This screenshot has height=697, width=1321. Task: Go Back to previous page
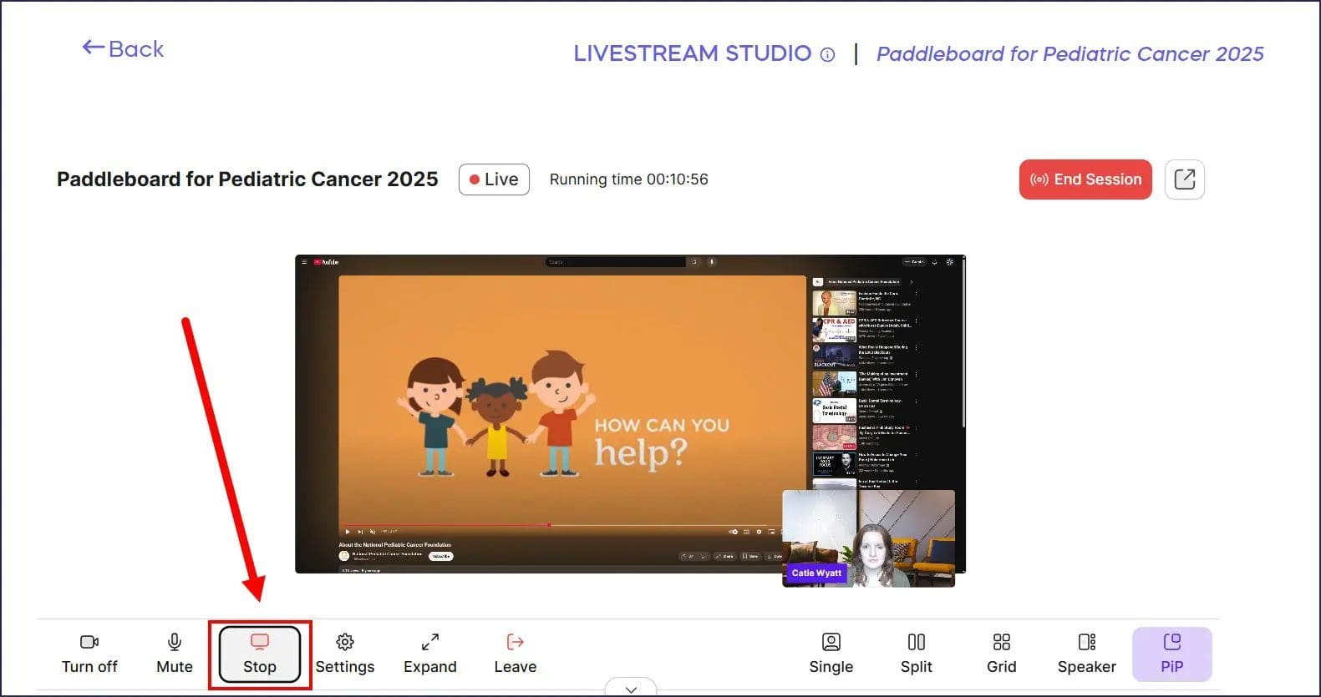coord(123,49)
